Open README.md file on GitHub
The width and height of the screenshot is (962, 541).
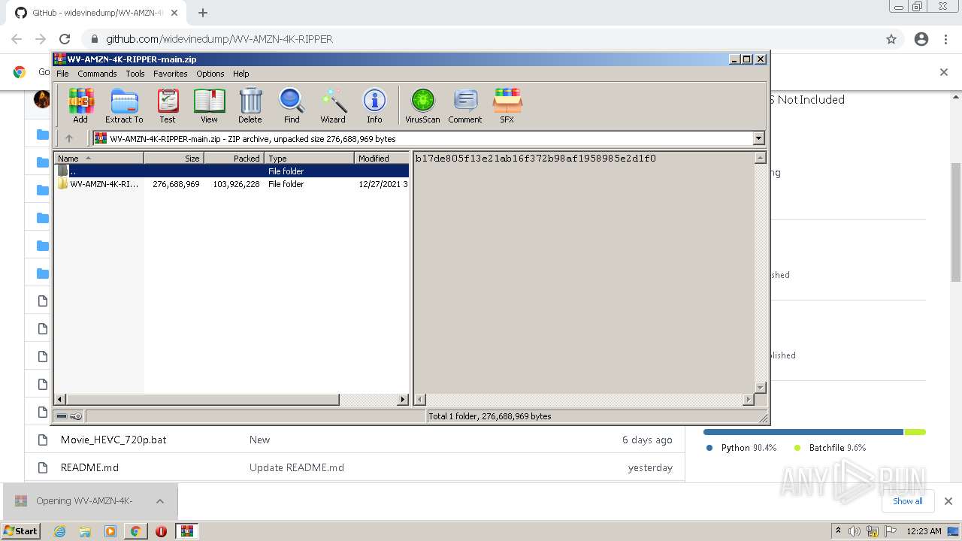89,467
